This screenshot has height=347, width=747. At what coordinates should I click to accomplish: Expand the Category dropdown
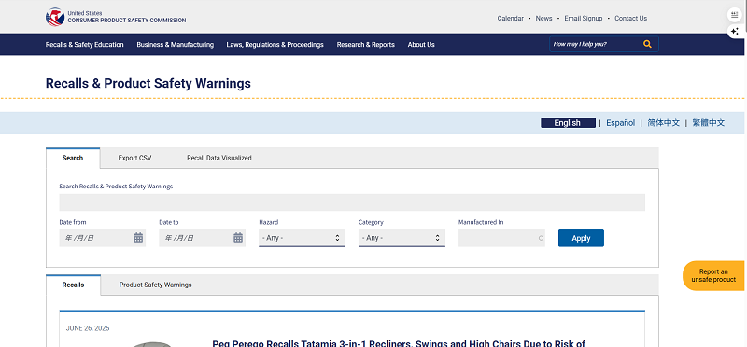(402, 238)
